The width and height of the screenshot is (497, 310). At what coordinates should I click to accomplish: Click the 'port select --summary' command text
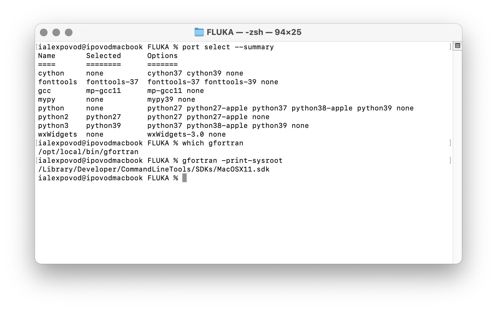click(228, 47)
